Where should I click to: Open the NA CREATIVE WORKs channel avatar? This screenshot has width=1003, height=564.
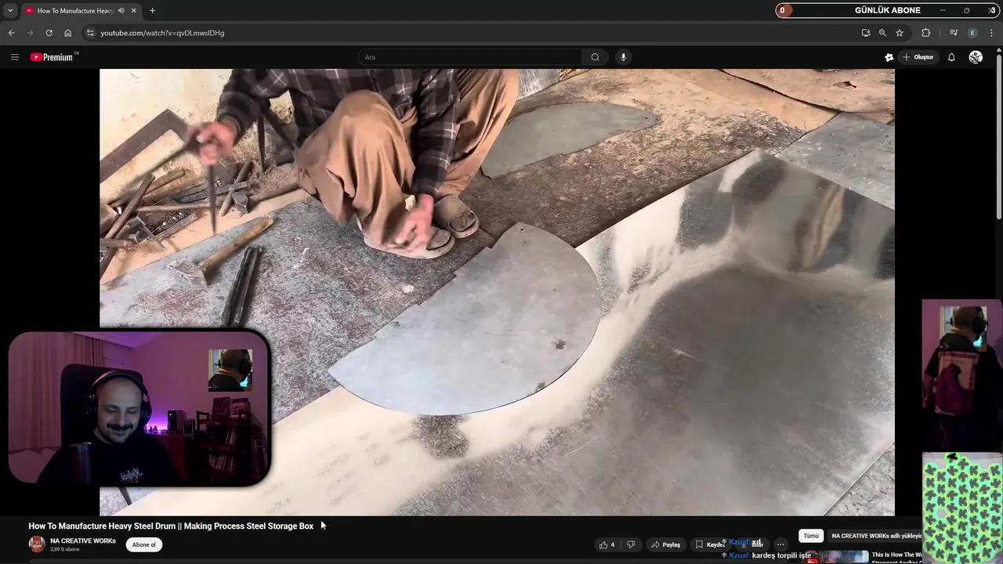(x=37, y=544)
